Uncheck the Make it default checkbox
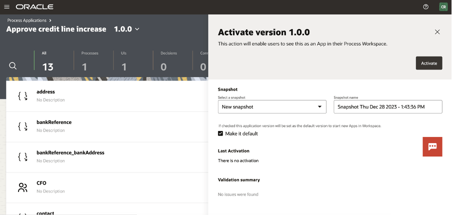Screen dimensions: 452x215 (220, 133)
